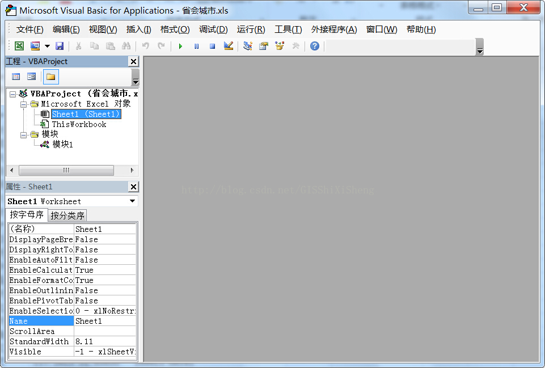Select Sheet1 (Sheet1) in project tree
The image size is (545, 368).
[86, 114]
